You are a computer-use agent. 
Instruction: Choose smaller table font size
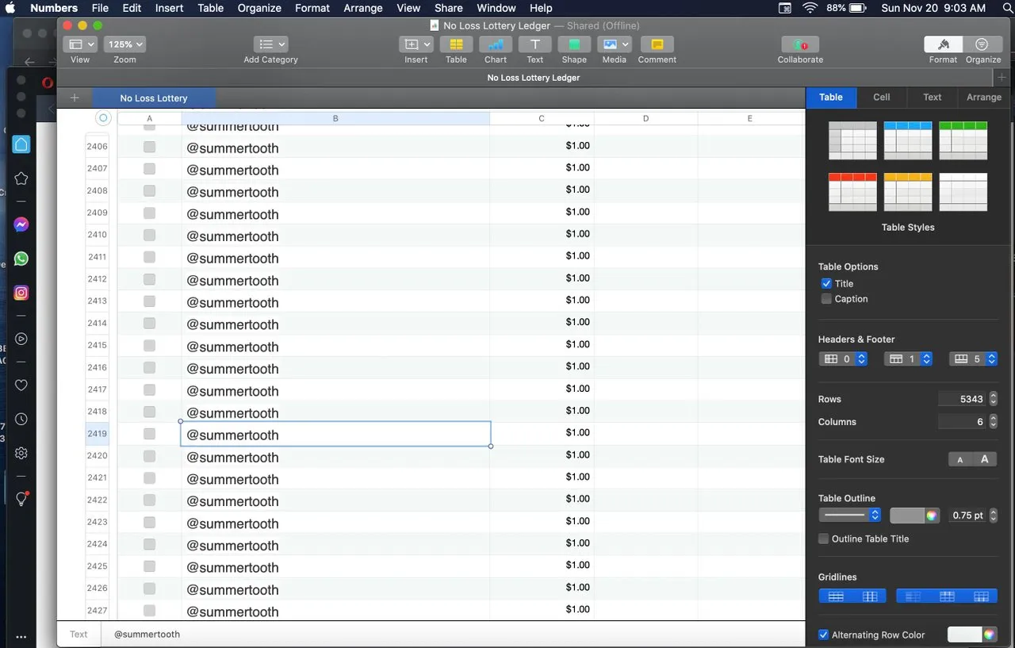pyautogui.click(x=960, y=459)
